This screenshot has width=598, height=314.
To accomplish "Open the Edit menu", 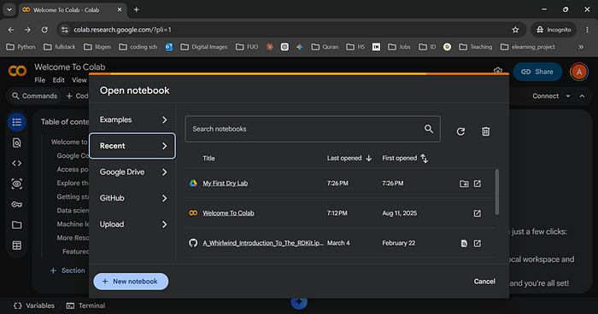I will click(x=58, y=80).
